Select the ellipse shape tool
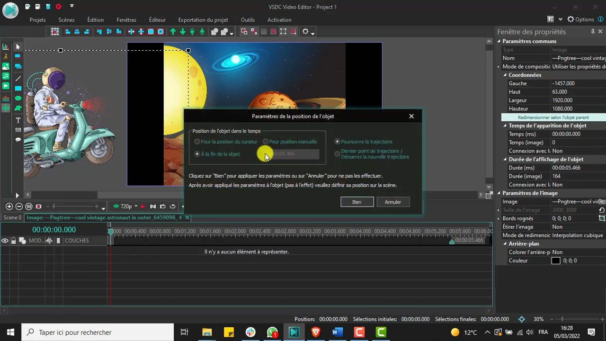 [x=18, y=99]
